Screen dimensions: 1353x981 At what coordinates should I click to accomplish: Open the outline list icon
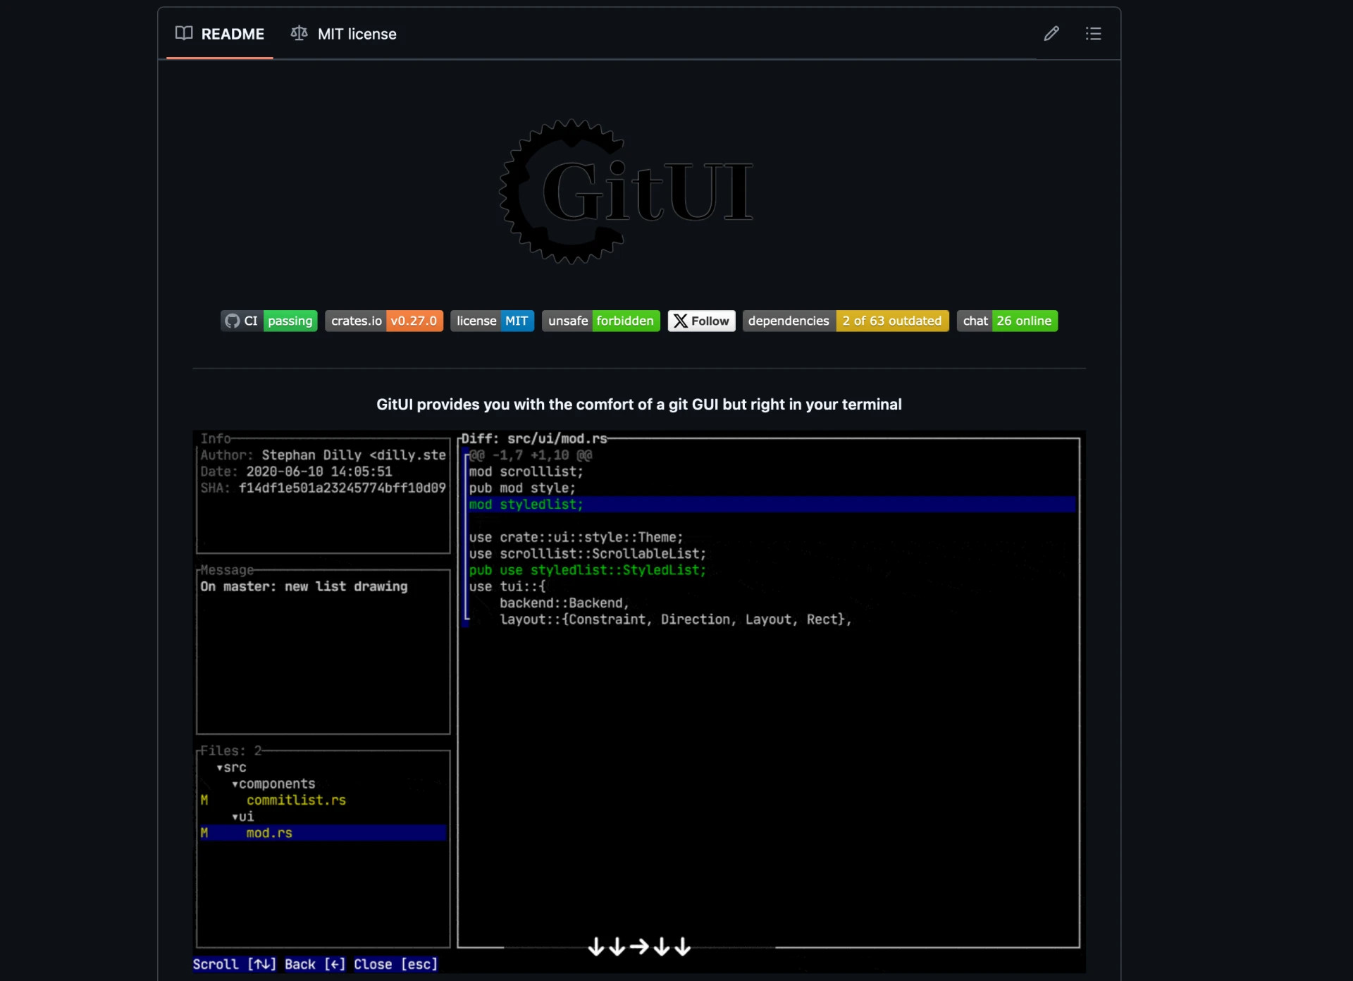tap(1093, 34)
